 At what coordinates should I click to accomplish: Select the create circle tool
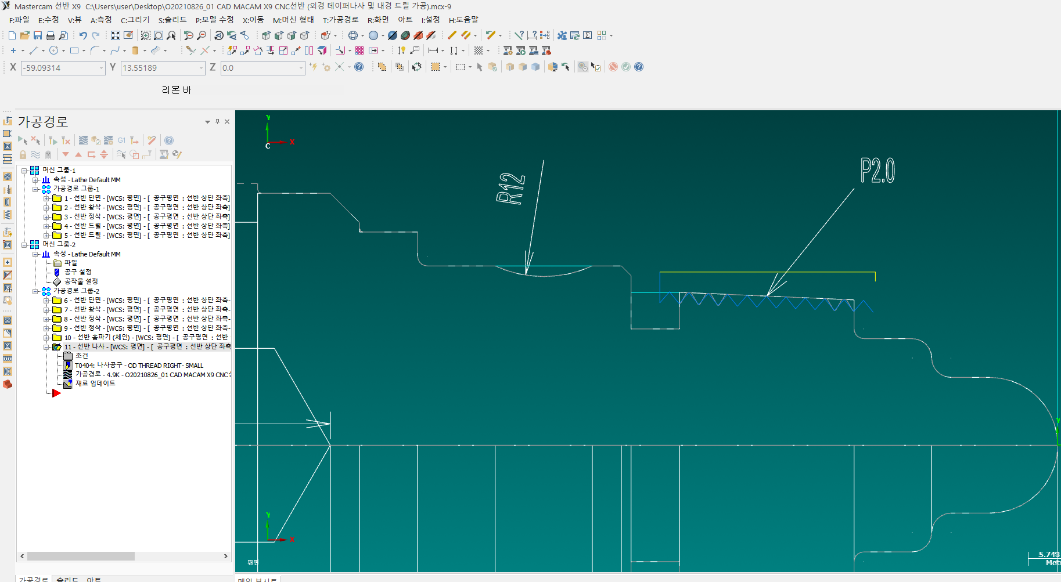(x=54, y=50)
